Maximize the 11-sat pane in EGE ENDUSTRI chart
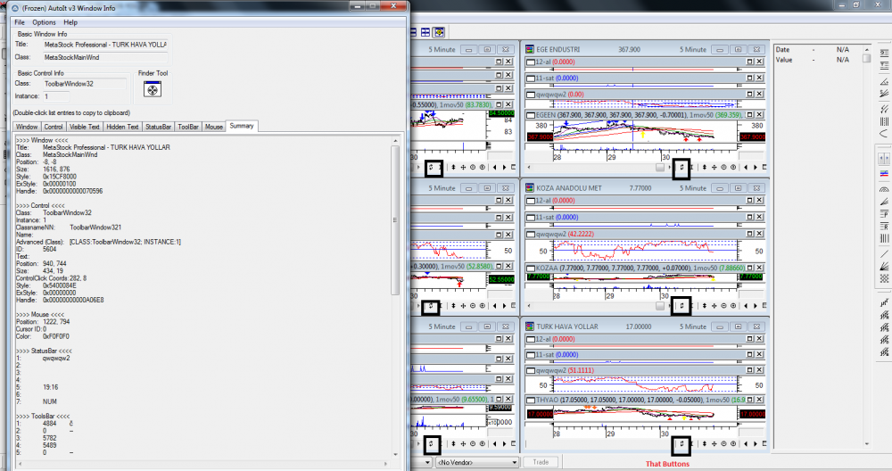Viewport: 892px width, 471px height. coord(750,78)
